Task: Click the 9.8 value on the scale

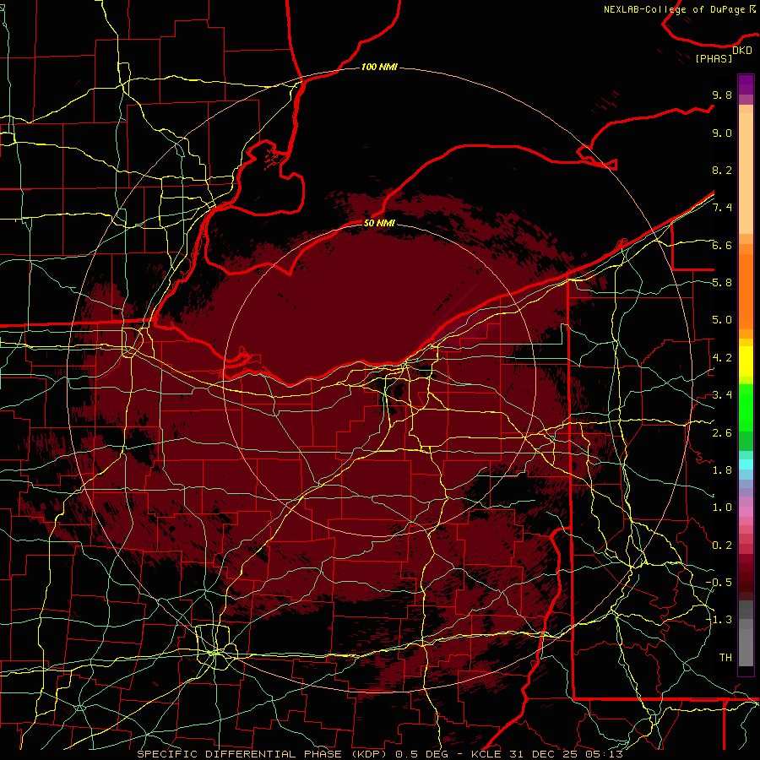Action: 722,95
